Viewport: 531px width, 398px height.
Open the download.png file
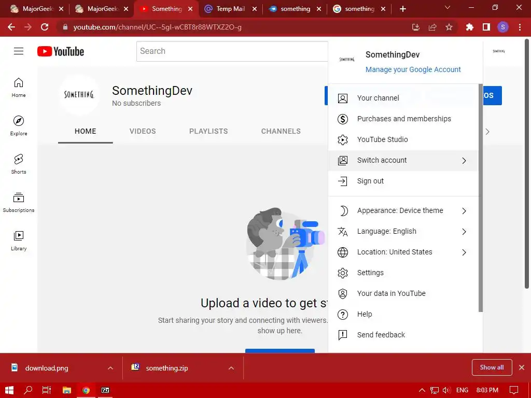(x=47, y=368)
